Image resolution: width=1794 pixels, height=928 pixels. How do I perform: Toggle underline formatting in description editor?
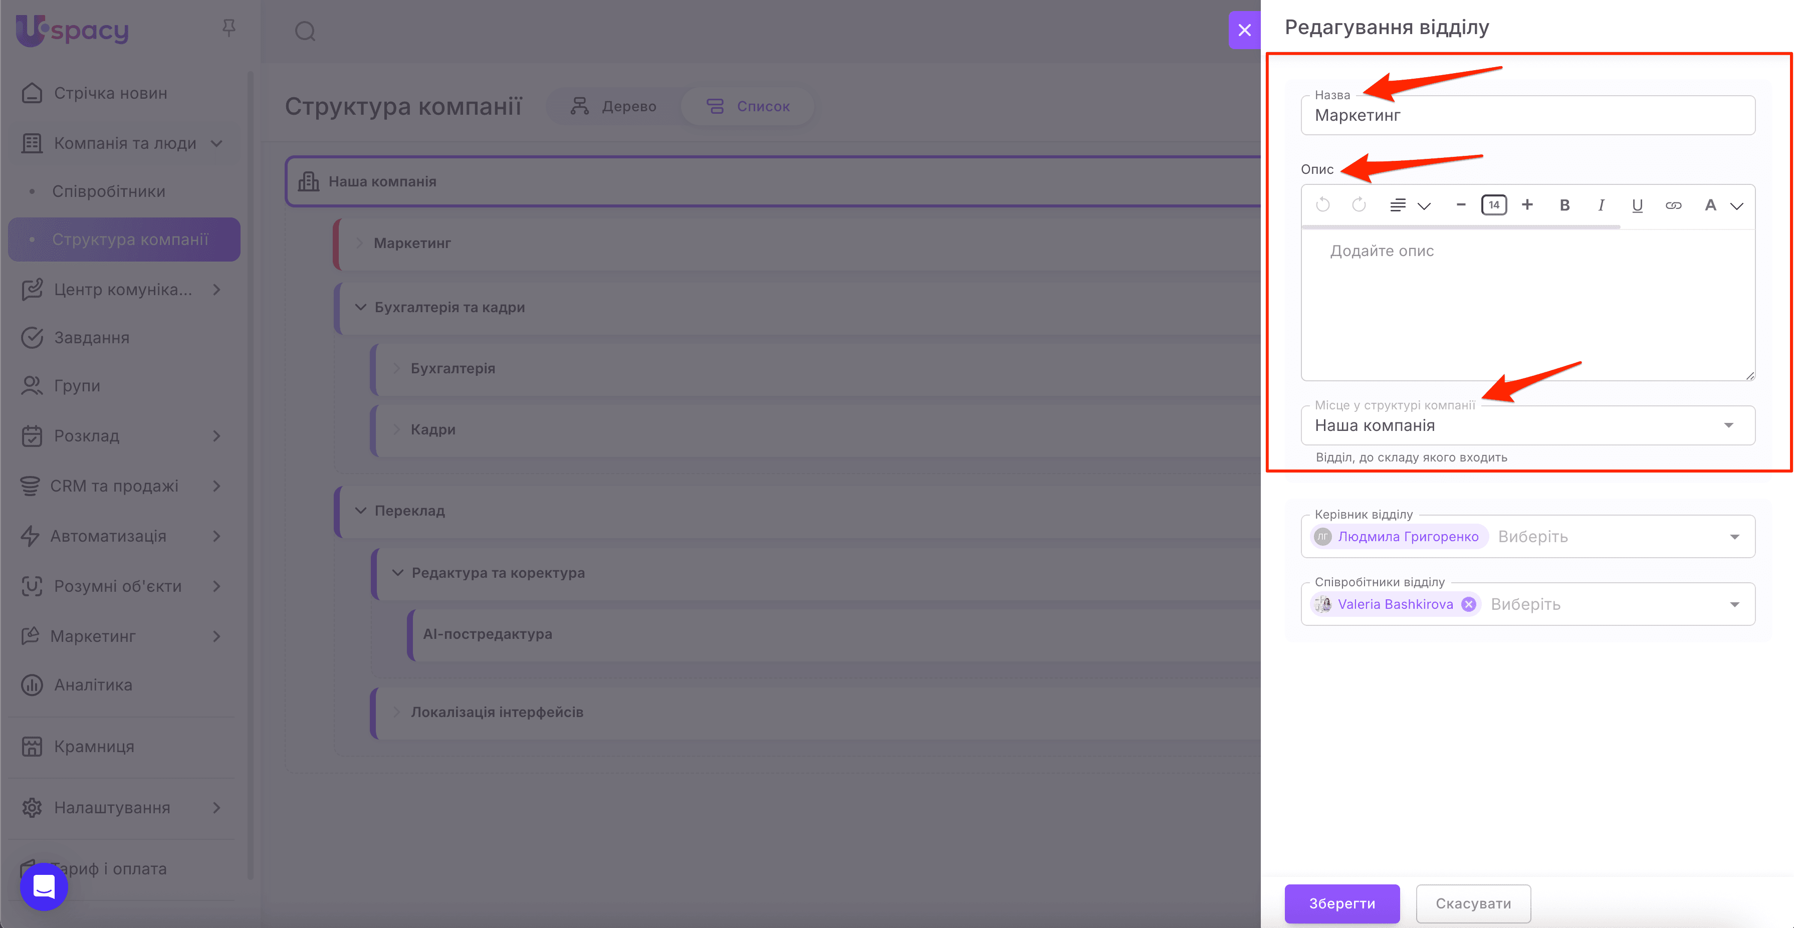[x=1637, y=204]
